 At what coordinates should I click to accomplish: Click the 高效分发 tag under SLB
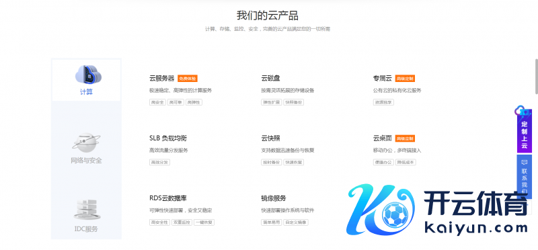[x=159, y=162]
